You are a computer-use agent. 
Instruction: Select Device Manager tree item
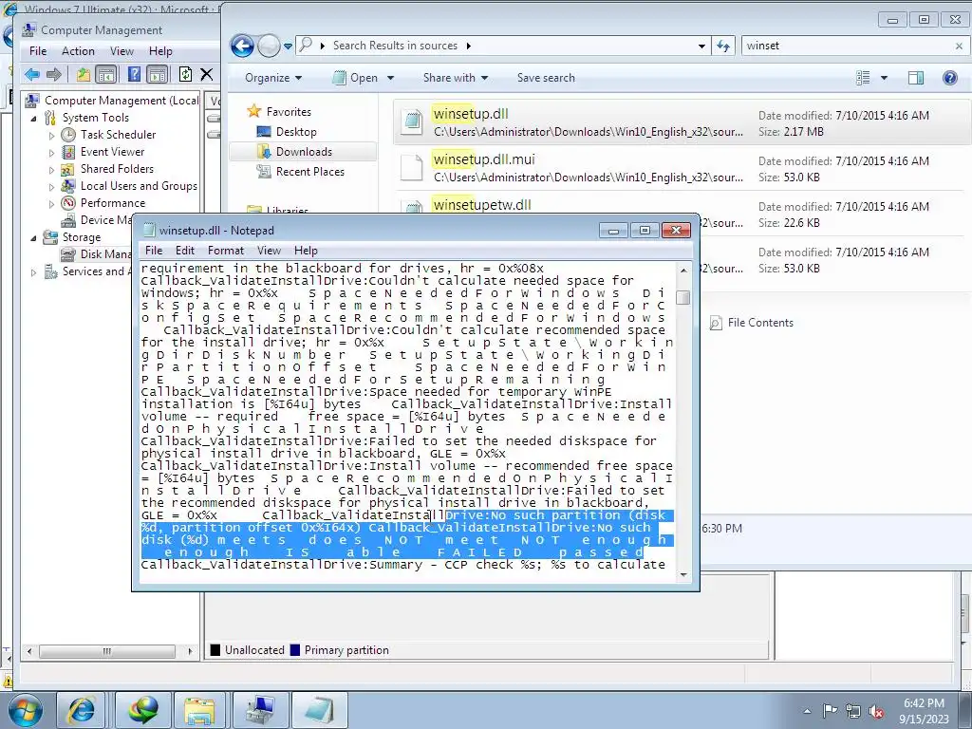point(96,220)
